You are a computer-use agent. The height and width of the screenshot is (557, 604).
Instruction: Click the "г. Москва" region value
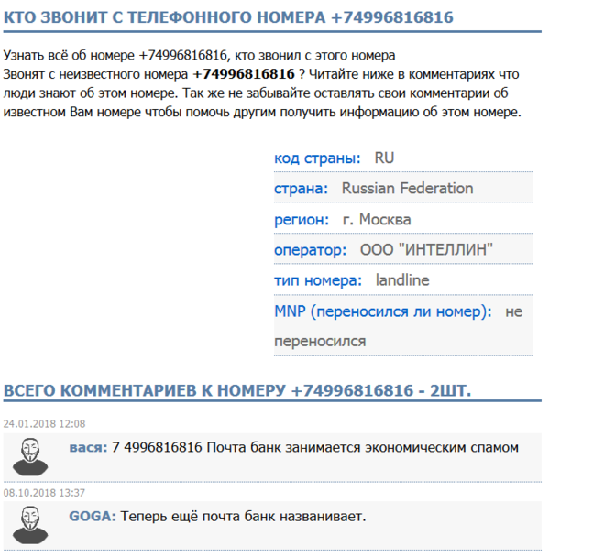[376, 220]
